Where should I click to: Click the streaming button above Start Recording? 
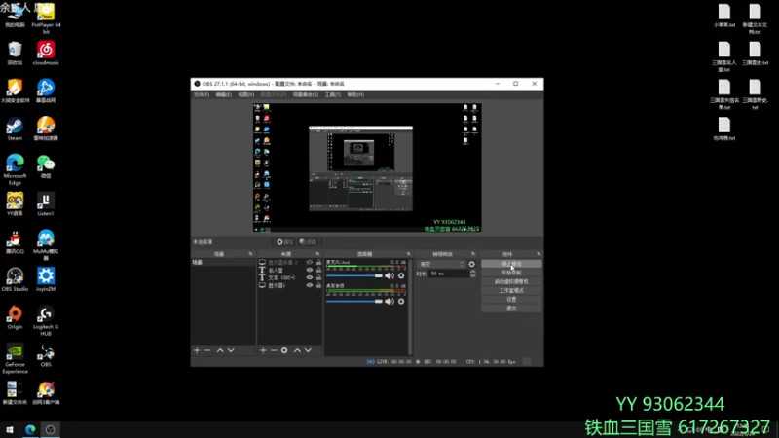coord(511,264)
